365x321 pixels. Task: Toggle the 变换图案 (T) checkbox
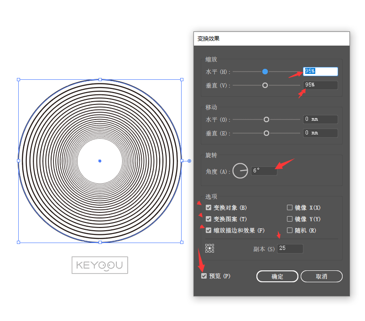point(209,219)
